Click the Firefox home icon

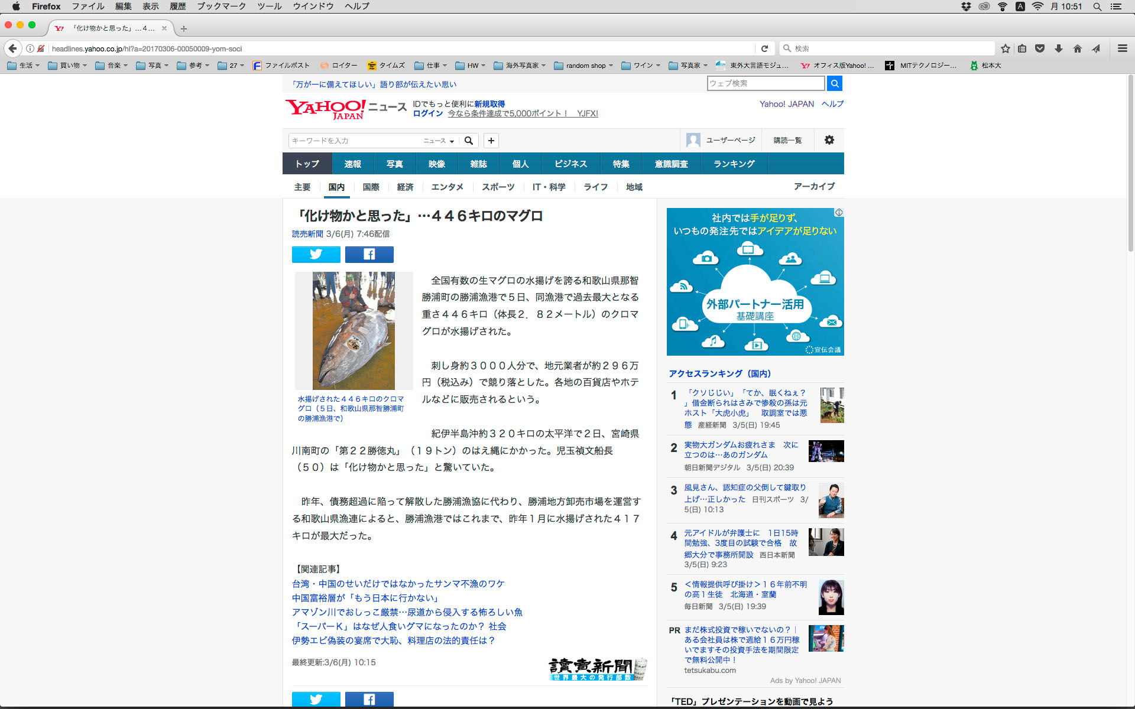pyautogui.click(x=1077, y=48)
